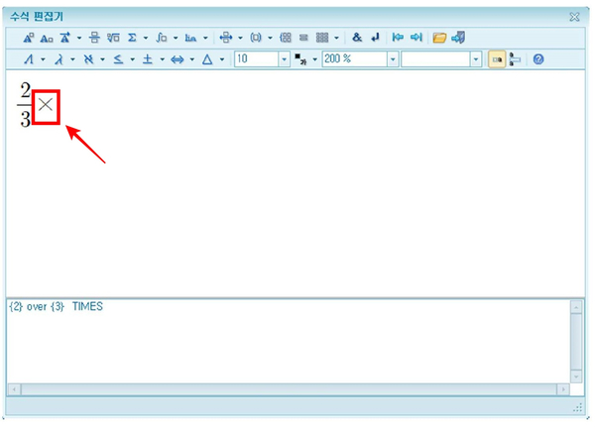Click the empty command input field

436,59
